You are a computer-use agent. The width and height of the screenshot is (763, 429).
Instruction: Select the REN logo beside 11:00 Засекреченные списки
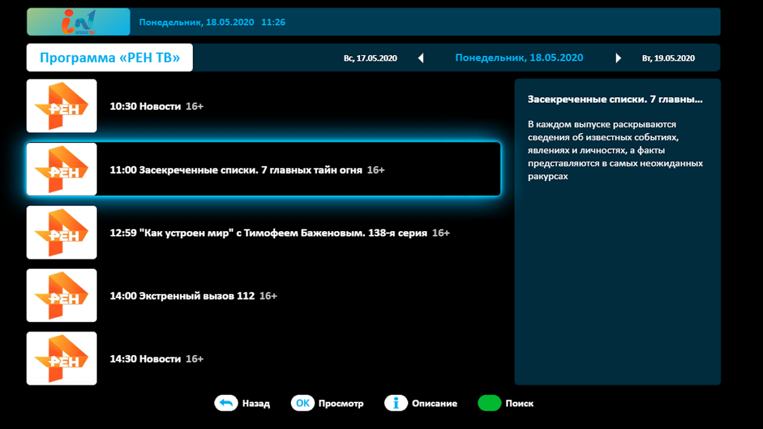pyautogui.click(x=62, y=169)
